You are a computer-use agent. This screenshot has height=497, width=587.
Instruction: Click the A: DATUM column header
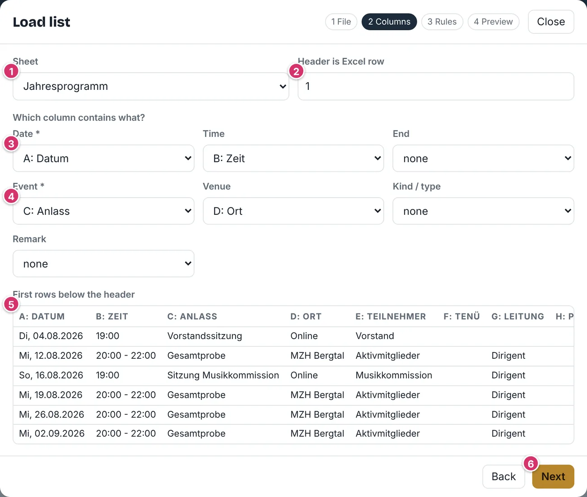coord(42,316)
